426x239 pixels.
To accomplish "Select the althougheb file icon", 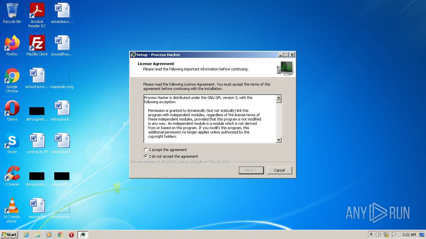I will pyautogui.click(x=37, y=113).
